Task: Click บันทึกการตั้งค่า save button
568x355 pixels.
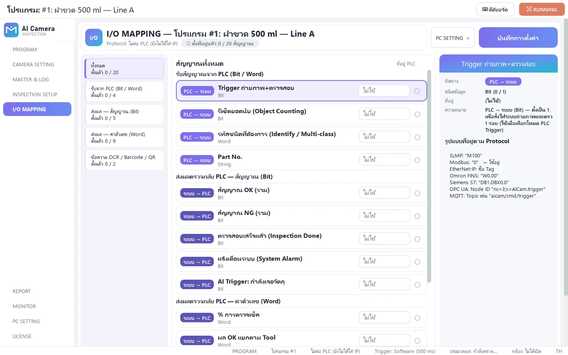Action: coord(518,38)
